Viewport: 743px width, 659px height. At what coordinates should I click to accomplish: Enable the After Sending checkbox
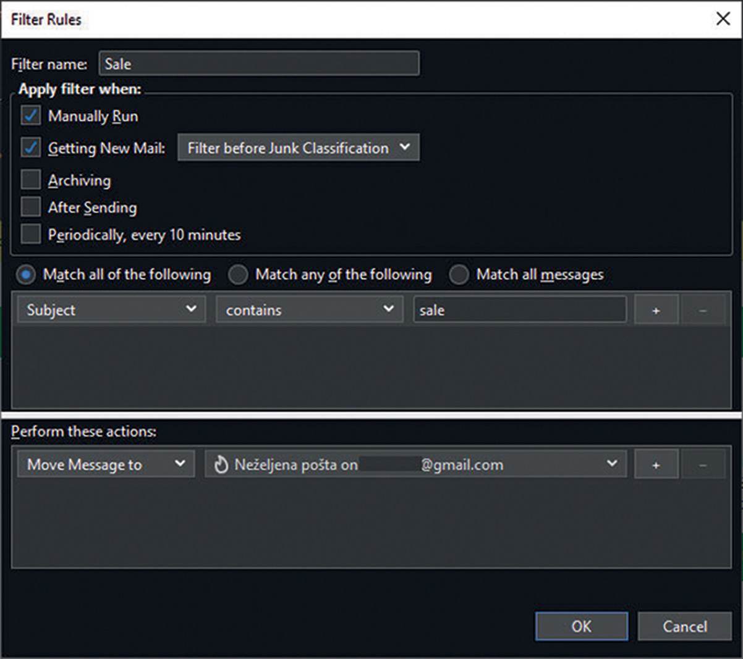pos(31,207)
